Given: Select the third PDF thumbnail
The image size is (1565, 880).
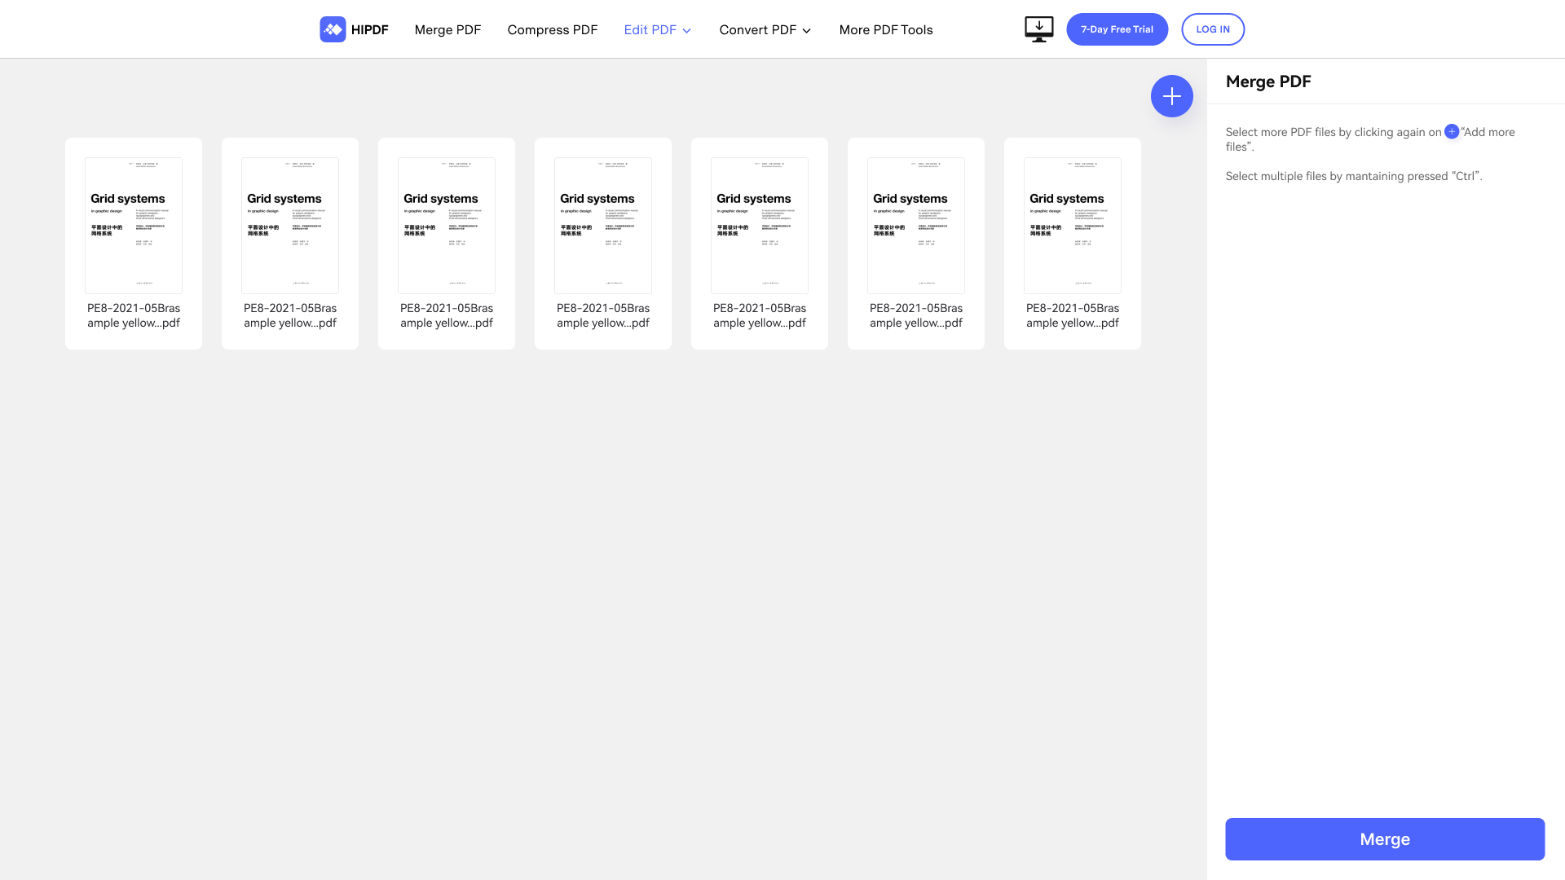Looking at the screenshot, I should 447,226.
